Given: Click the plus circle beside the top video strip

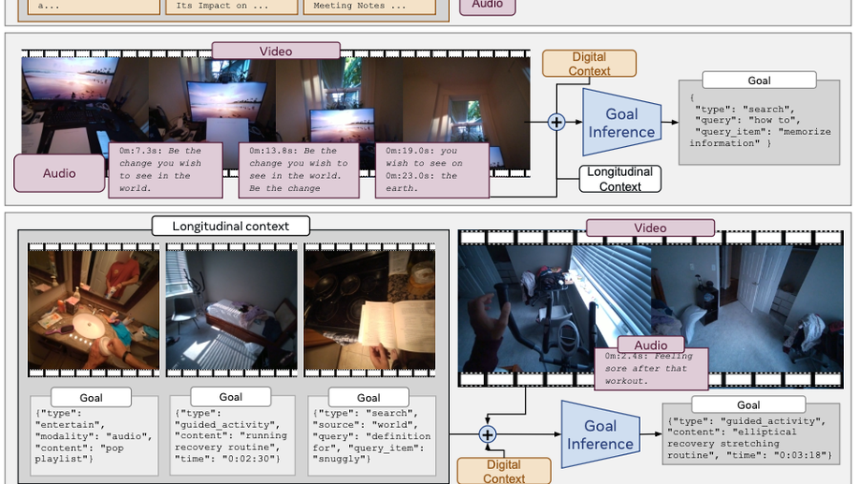Looking at the screenshot, I should click(557, 123).
